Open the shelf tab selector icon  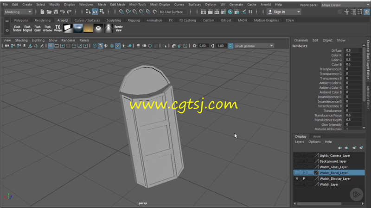pyautogui.click(x=7, y=21)
